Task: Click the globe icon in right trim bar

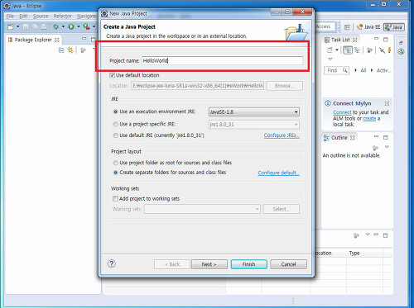Action: click(401, 51)
